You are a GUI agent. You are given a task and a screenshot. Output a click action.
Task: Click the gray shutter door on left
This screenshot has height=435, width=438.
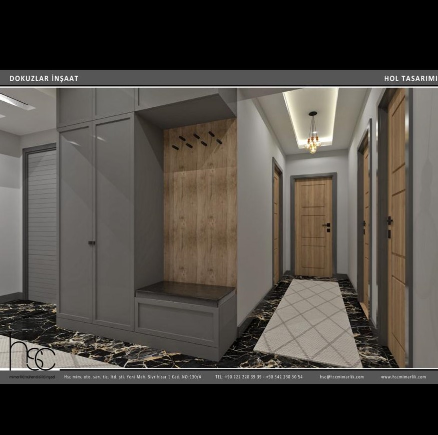pyautogui.click(x=42, y=226)
